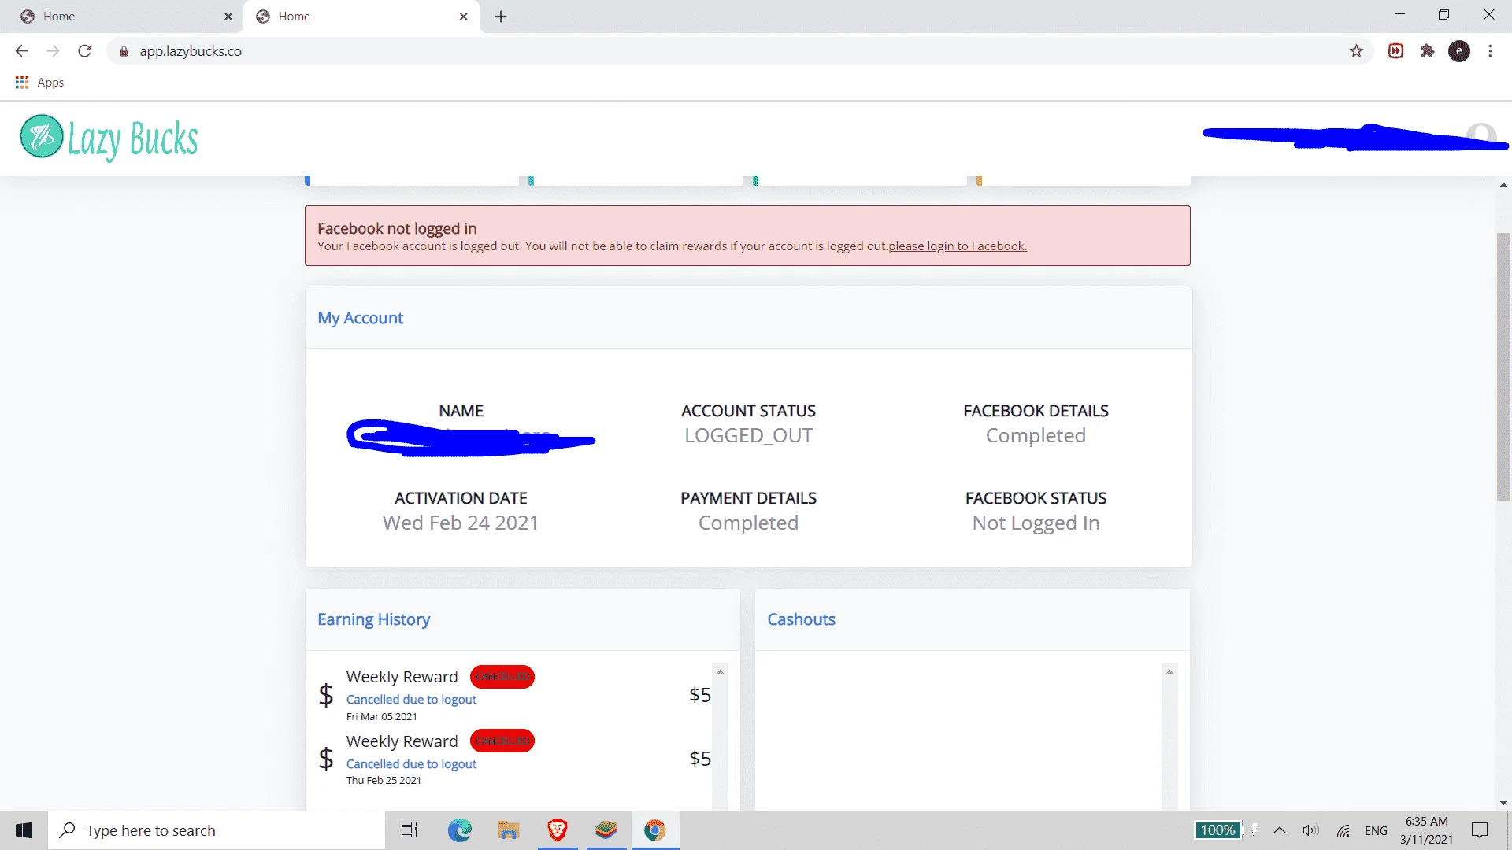Click the Earning History heading
The width and height of the screenshot is (1512, 850).
point(373,619)
